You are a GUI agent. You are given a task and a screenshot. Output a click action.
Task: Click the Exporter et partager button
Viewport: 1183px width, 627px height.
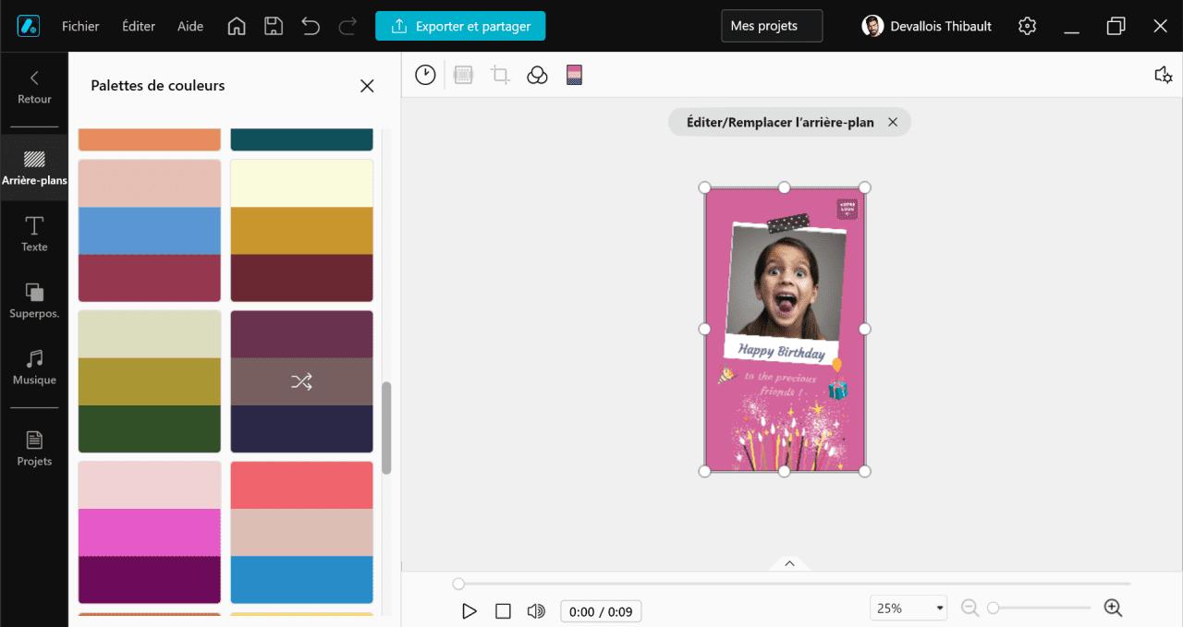[460, 26]
